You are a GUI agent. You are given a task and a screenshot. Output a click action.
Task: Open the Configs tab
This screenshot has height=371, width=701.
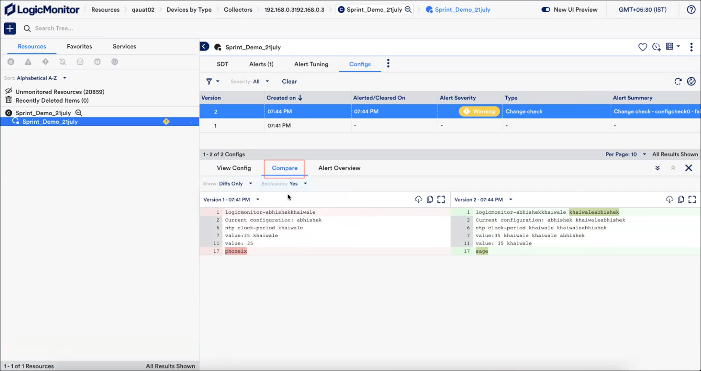click(360, 64)
